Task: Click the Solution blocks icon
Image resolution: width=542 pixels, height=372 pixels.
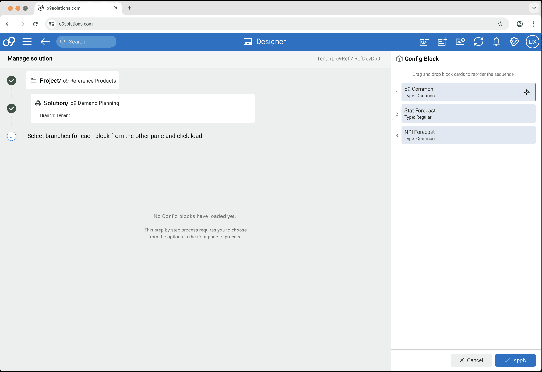Action: pyautogui.click(x=38, y=103)
